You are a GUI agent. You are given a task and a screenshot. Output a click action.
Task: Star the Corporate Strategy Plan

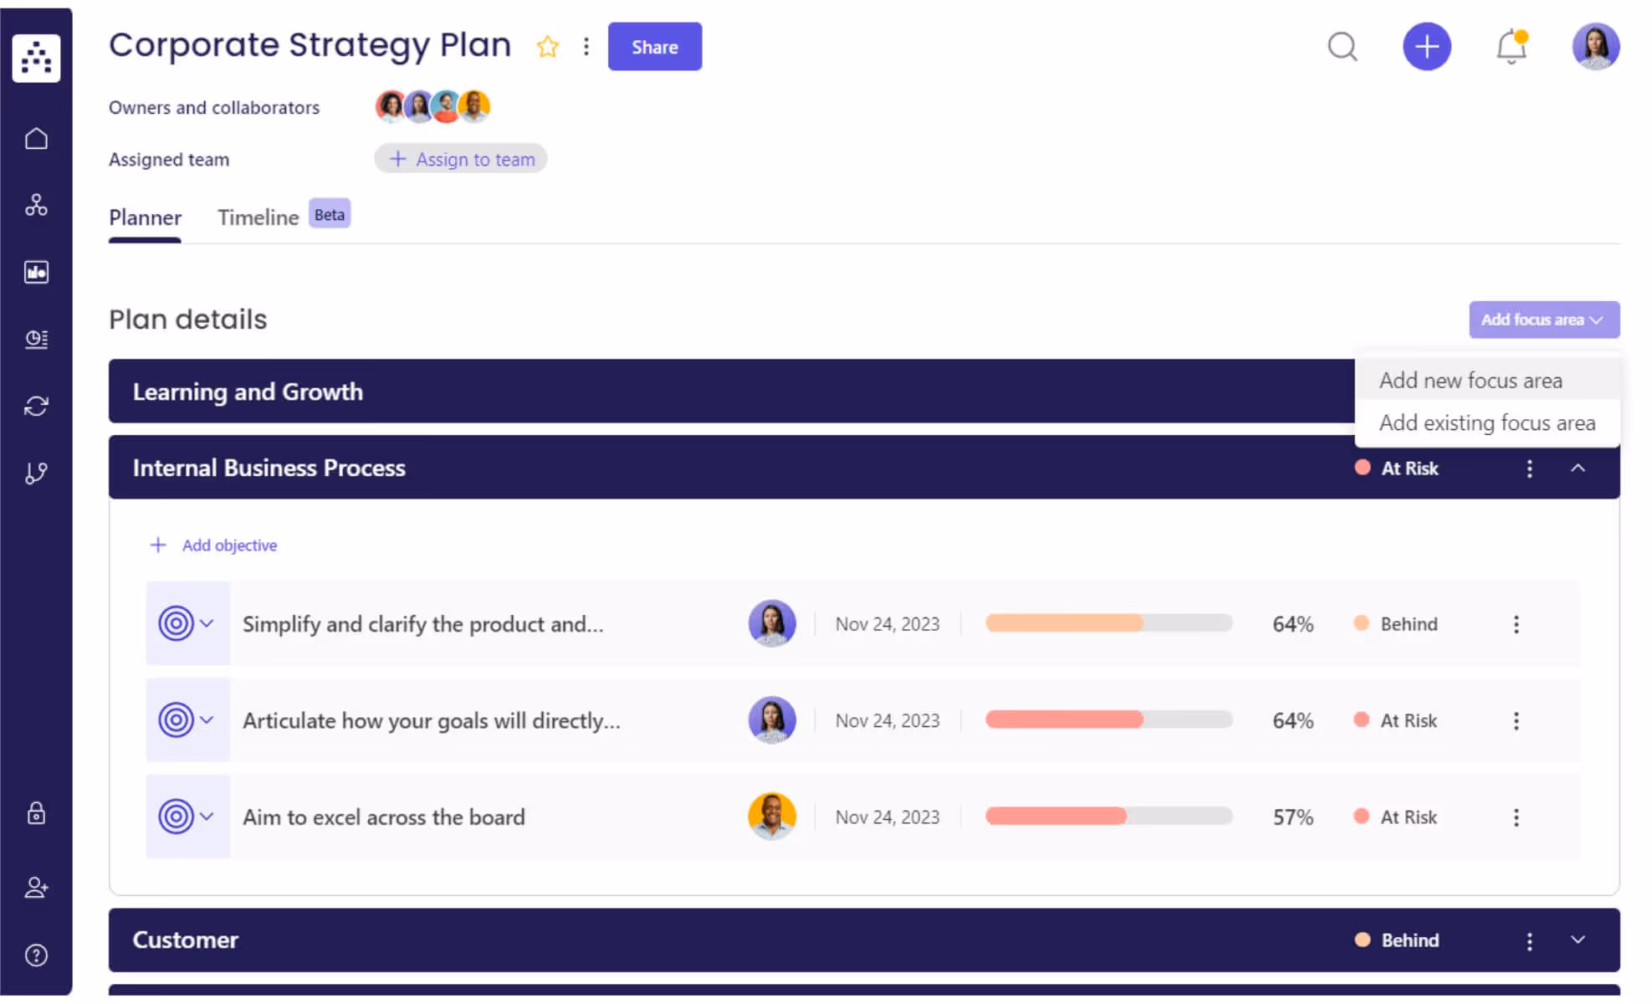pos(547,47)
